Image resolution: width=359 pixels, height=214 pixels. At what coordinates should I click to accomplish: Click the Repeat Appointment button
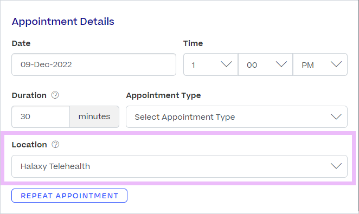click(69, 196)
